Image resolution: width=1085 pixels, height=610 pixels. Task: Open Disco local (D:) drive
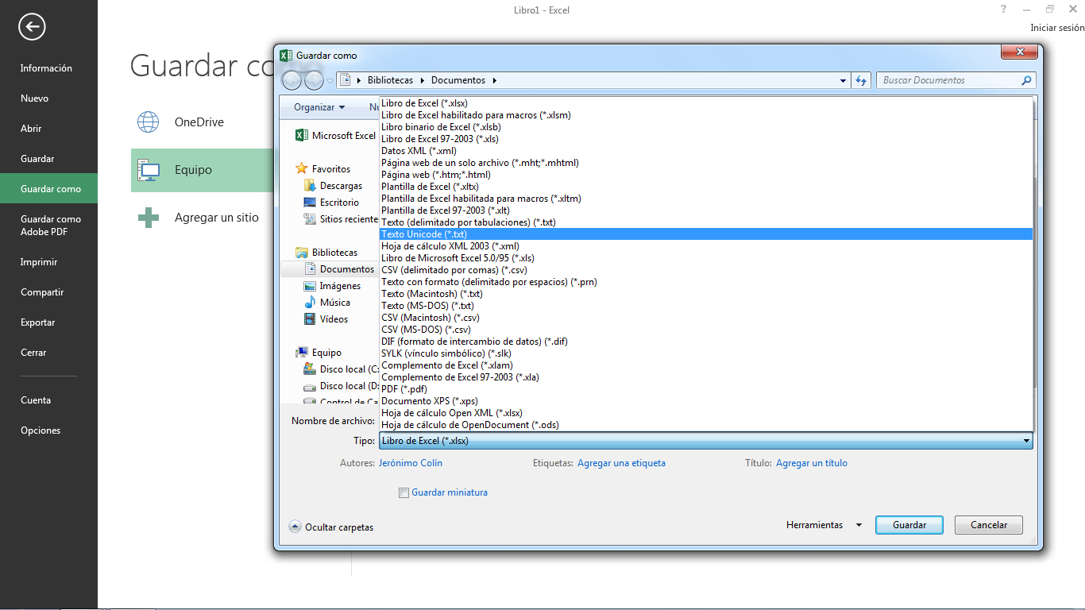point(342,386)
